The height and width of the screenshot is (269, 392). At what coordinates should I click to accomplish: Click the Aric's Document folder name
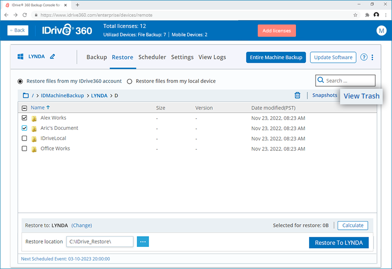click(59, 128)
